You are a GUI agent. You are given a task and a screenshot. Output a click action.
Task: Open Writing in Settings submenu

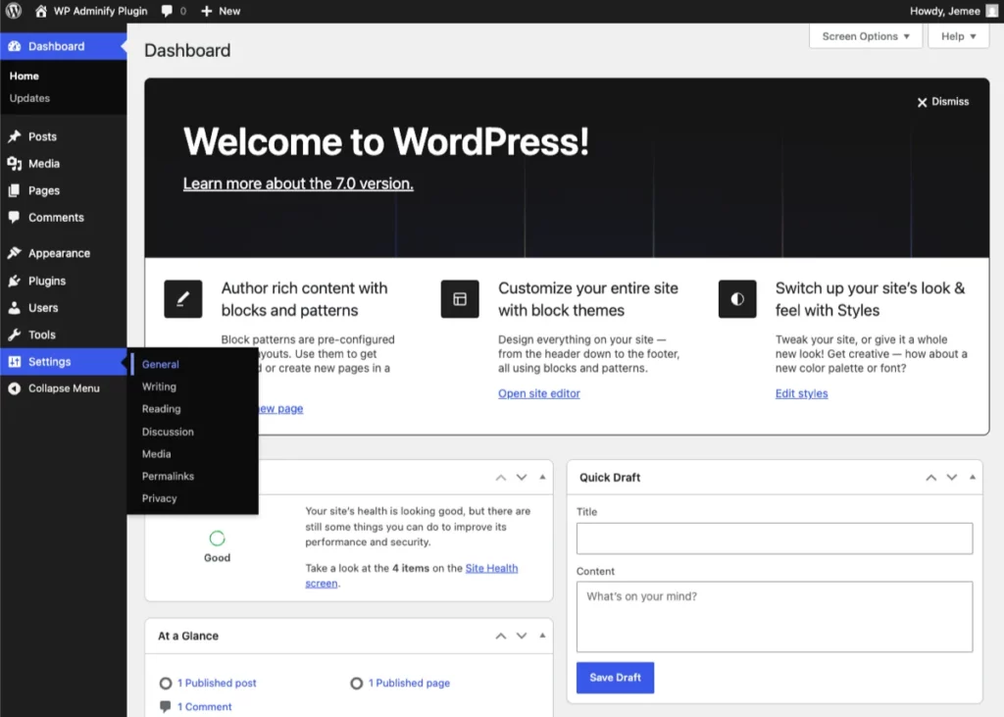click(x=159, y=386)
